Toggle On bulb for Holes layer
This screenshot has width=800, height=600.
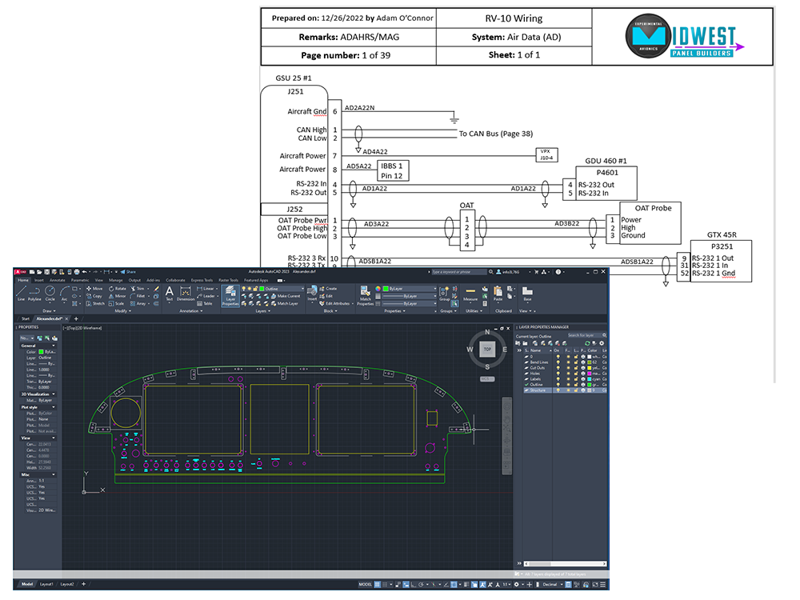click(x=558, y=374)
